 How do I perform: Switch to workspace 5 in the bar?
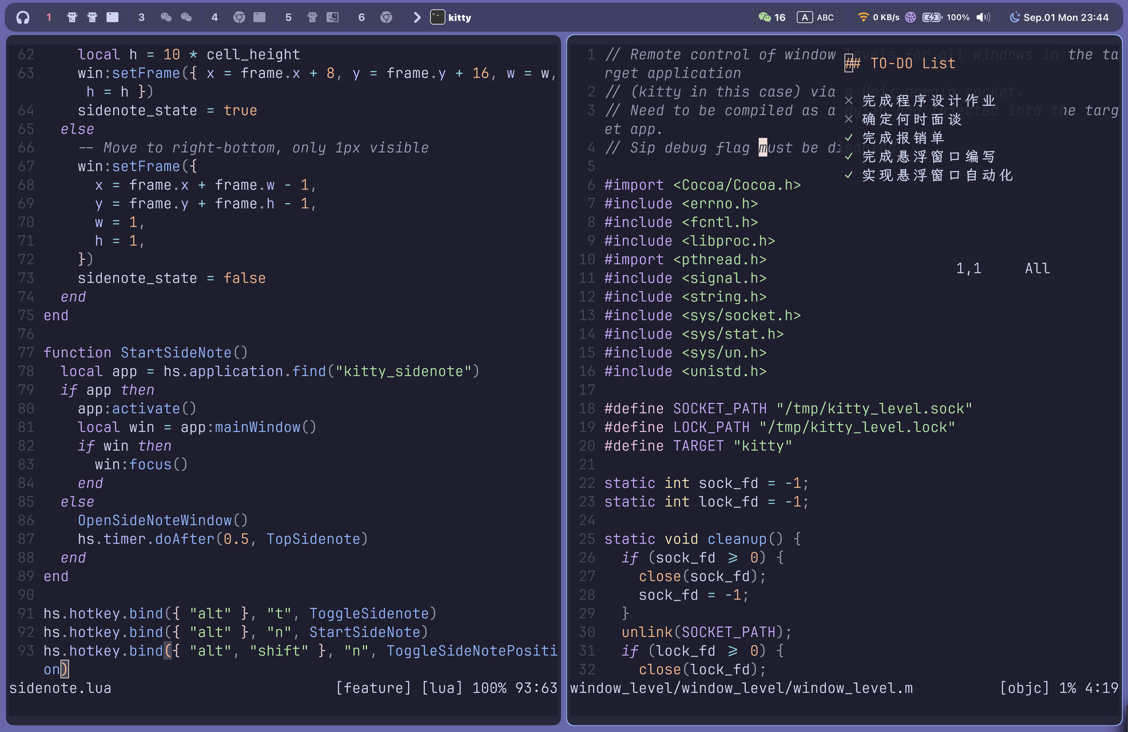tap(288, 18)
